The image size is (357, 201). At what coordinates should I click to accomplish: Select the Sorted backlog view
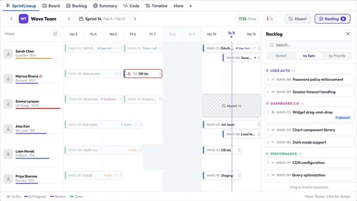281,56
